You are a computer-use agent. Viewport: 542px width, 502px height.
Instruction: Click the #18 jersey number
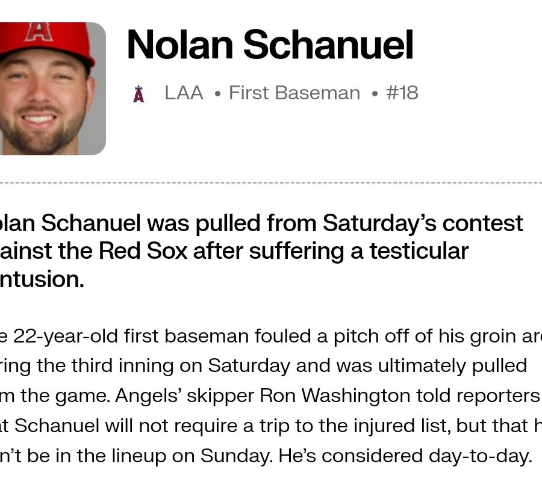click(x=402, y=93)
